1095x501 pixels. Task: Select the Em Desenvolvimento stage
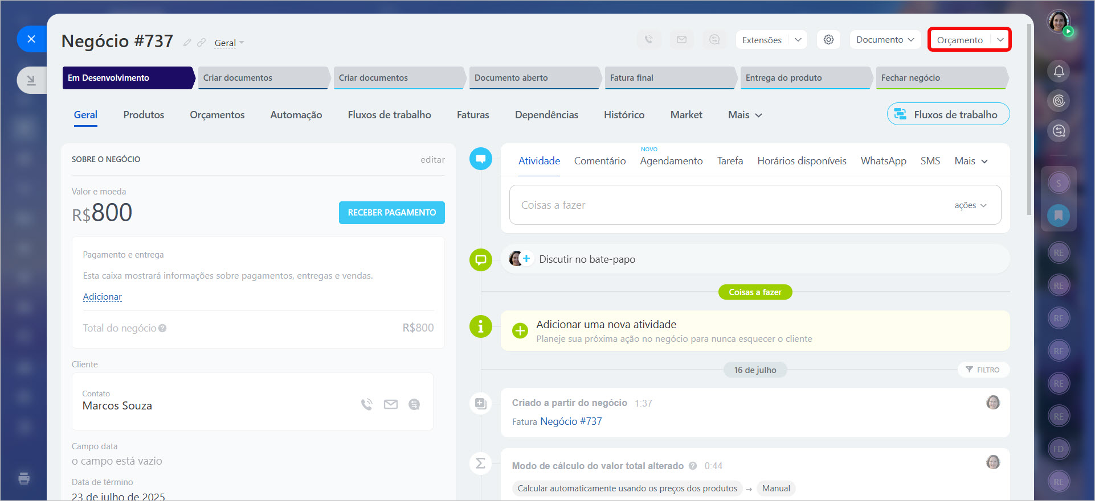click(128, 78)
